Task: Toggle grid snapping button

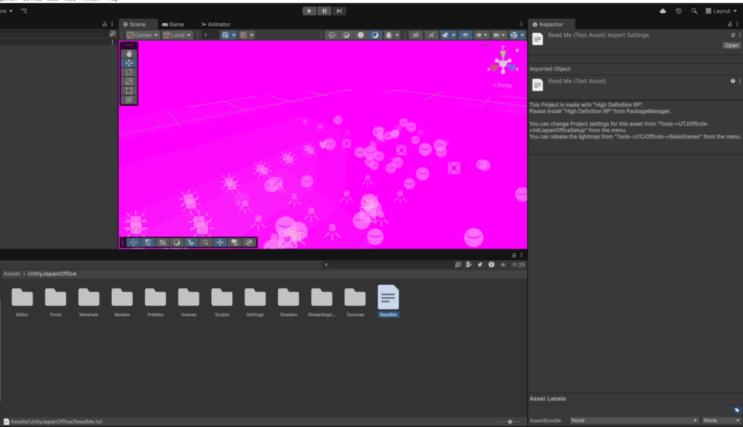Action: click(x=243, y=35)
